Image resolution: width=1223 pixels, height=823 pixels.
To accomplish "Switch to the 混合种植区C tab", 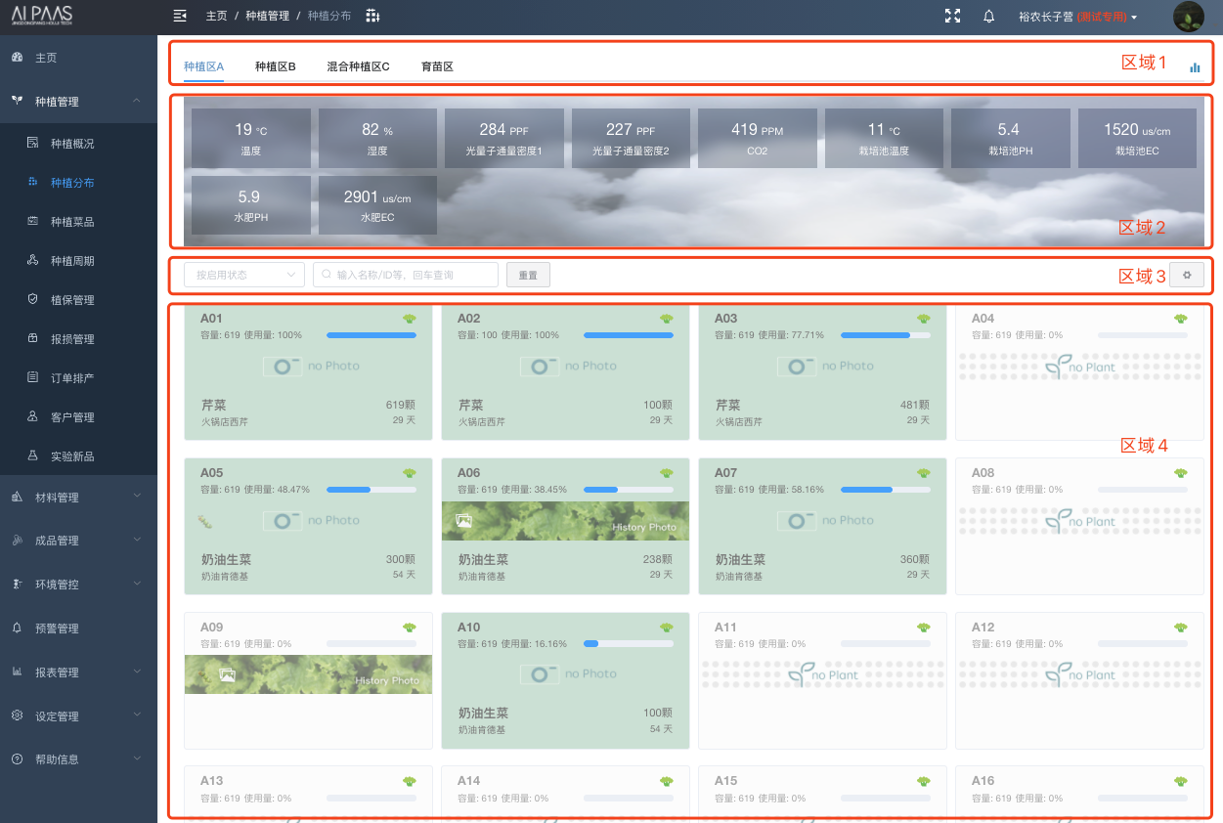I will 359,67.
